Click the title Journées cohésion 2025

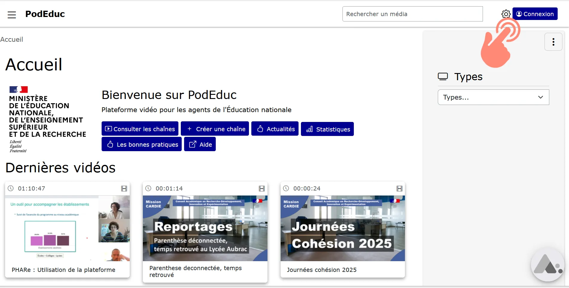(x=322, y=270)
